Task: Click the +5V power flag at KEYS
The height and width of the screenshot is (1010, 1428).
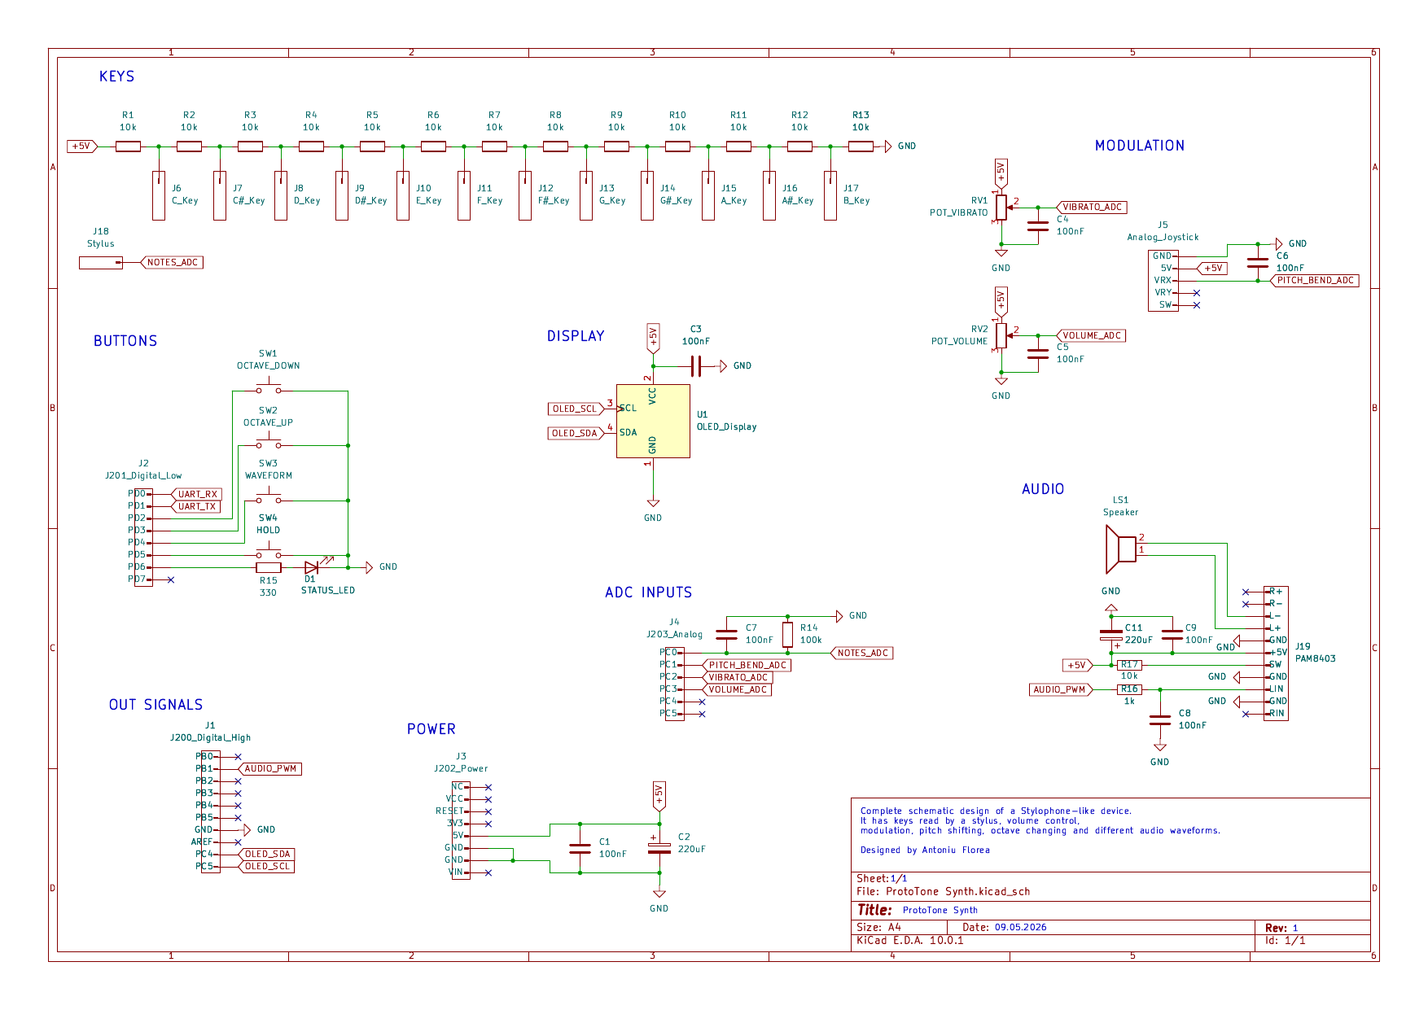Action: coord(82,146)
